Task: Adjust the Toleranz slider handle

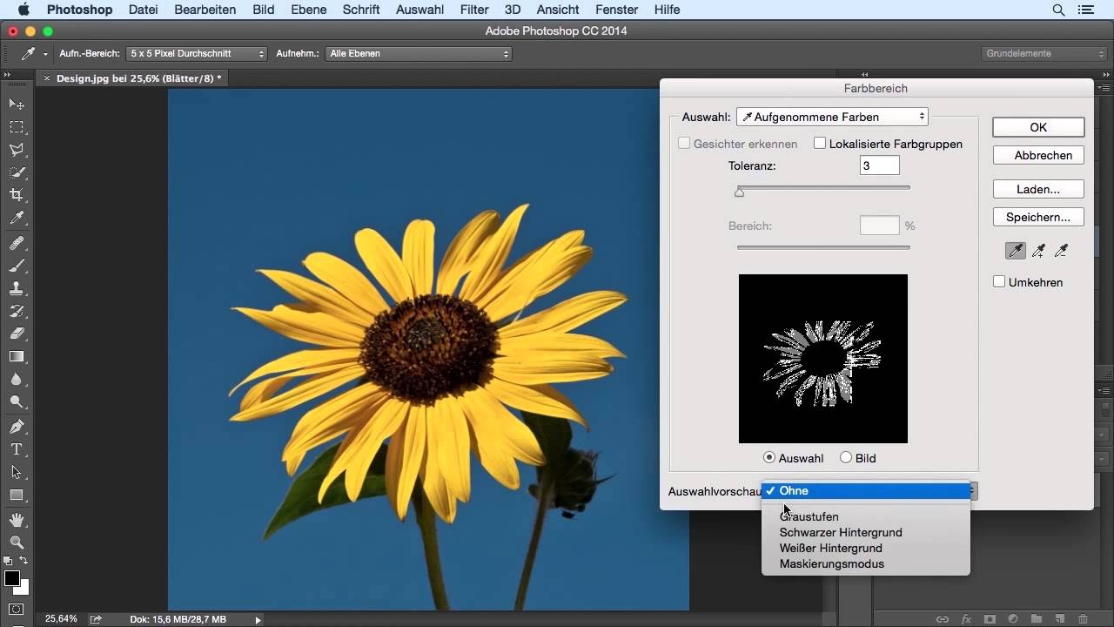Action: [740, 192]
